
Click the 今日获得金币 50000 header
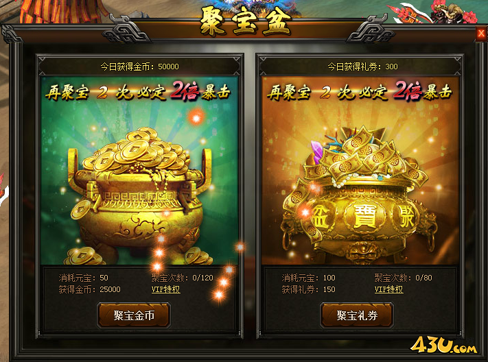pyautogui.click(x=139, y=67)
